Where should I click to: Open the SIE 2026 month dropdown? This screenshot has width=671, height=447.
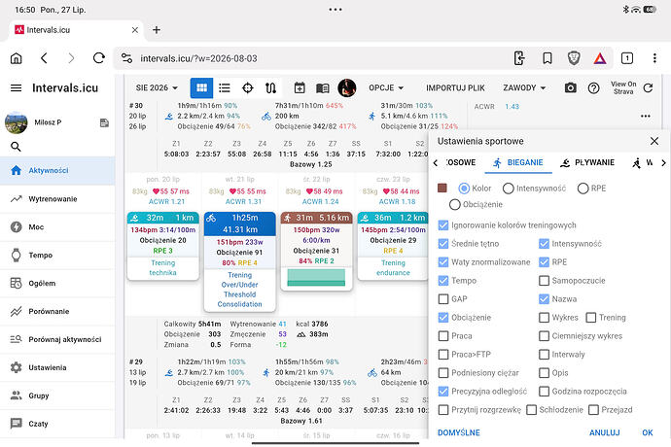157,88
